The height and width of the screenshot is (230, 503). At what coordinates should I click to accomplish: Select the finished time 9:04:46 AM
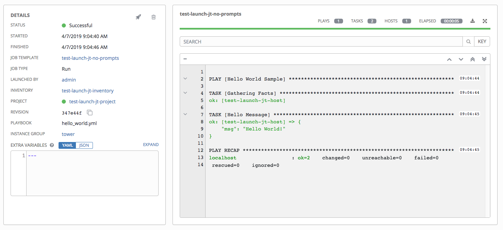pyautogui.click(x=84, y=47)
